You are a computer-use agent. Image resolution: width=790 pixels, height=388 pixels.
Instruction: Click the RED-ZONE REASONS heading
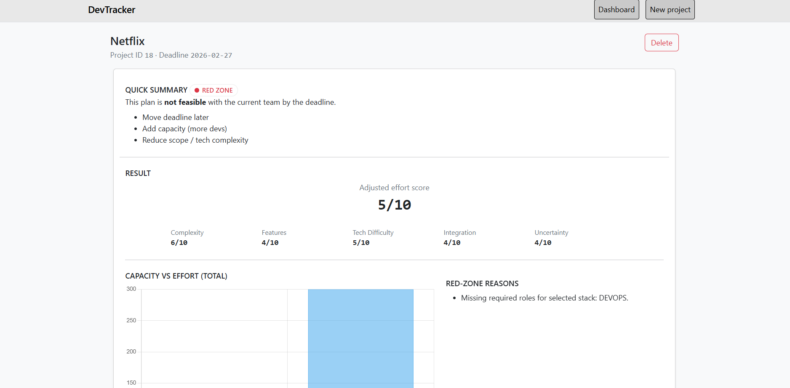click(x=482, y=284)
